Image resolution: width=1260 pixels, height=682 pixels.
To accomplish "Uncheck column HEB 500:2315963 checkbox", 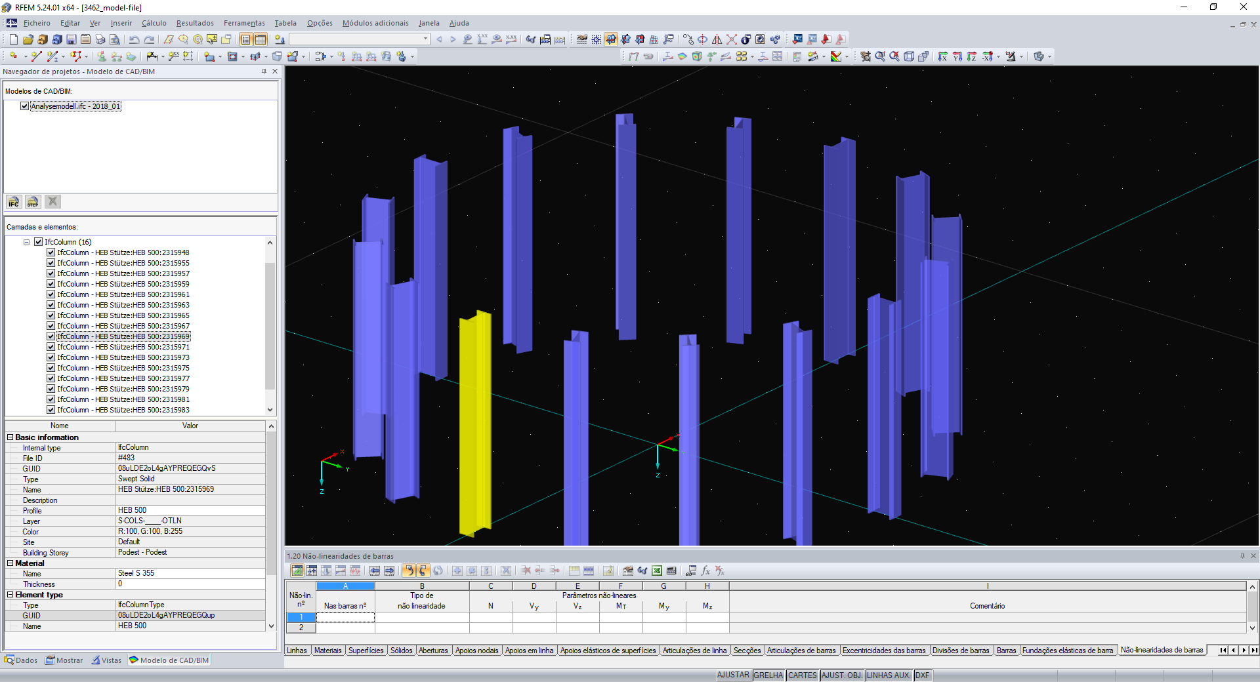I will 51,305.
